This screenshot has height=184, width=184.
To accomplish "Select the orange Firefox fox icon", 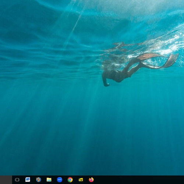I will (91, 180).
